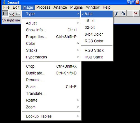
Task: Choose RGB Color type
Action: pos(97,41)
